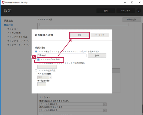Click the file type input field
This screenshot has width=143, height=115.
[x=47, y=67]
